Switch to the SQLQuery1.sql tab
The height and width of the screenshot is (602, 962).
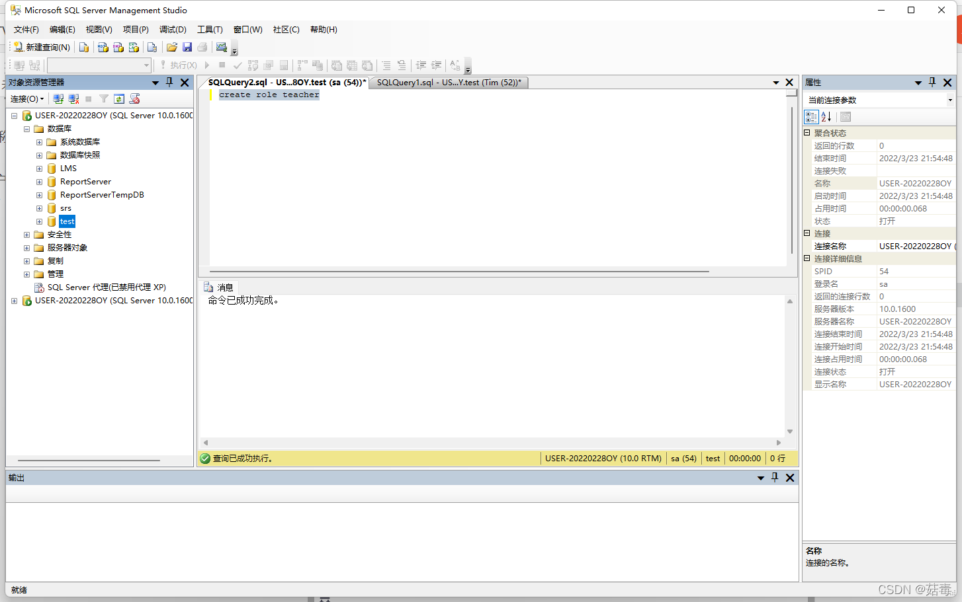449,83
